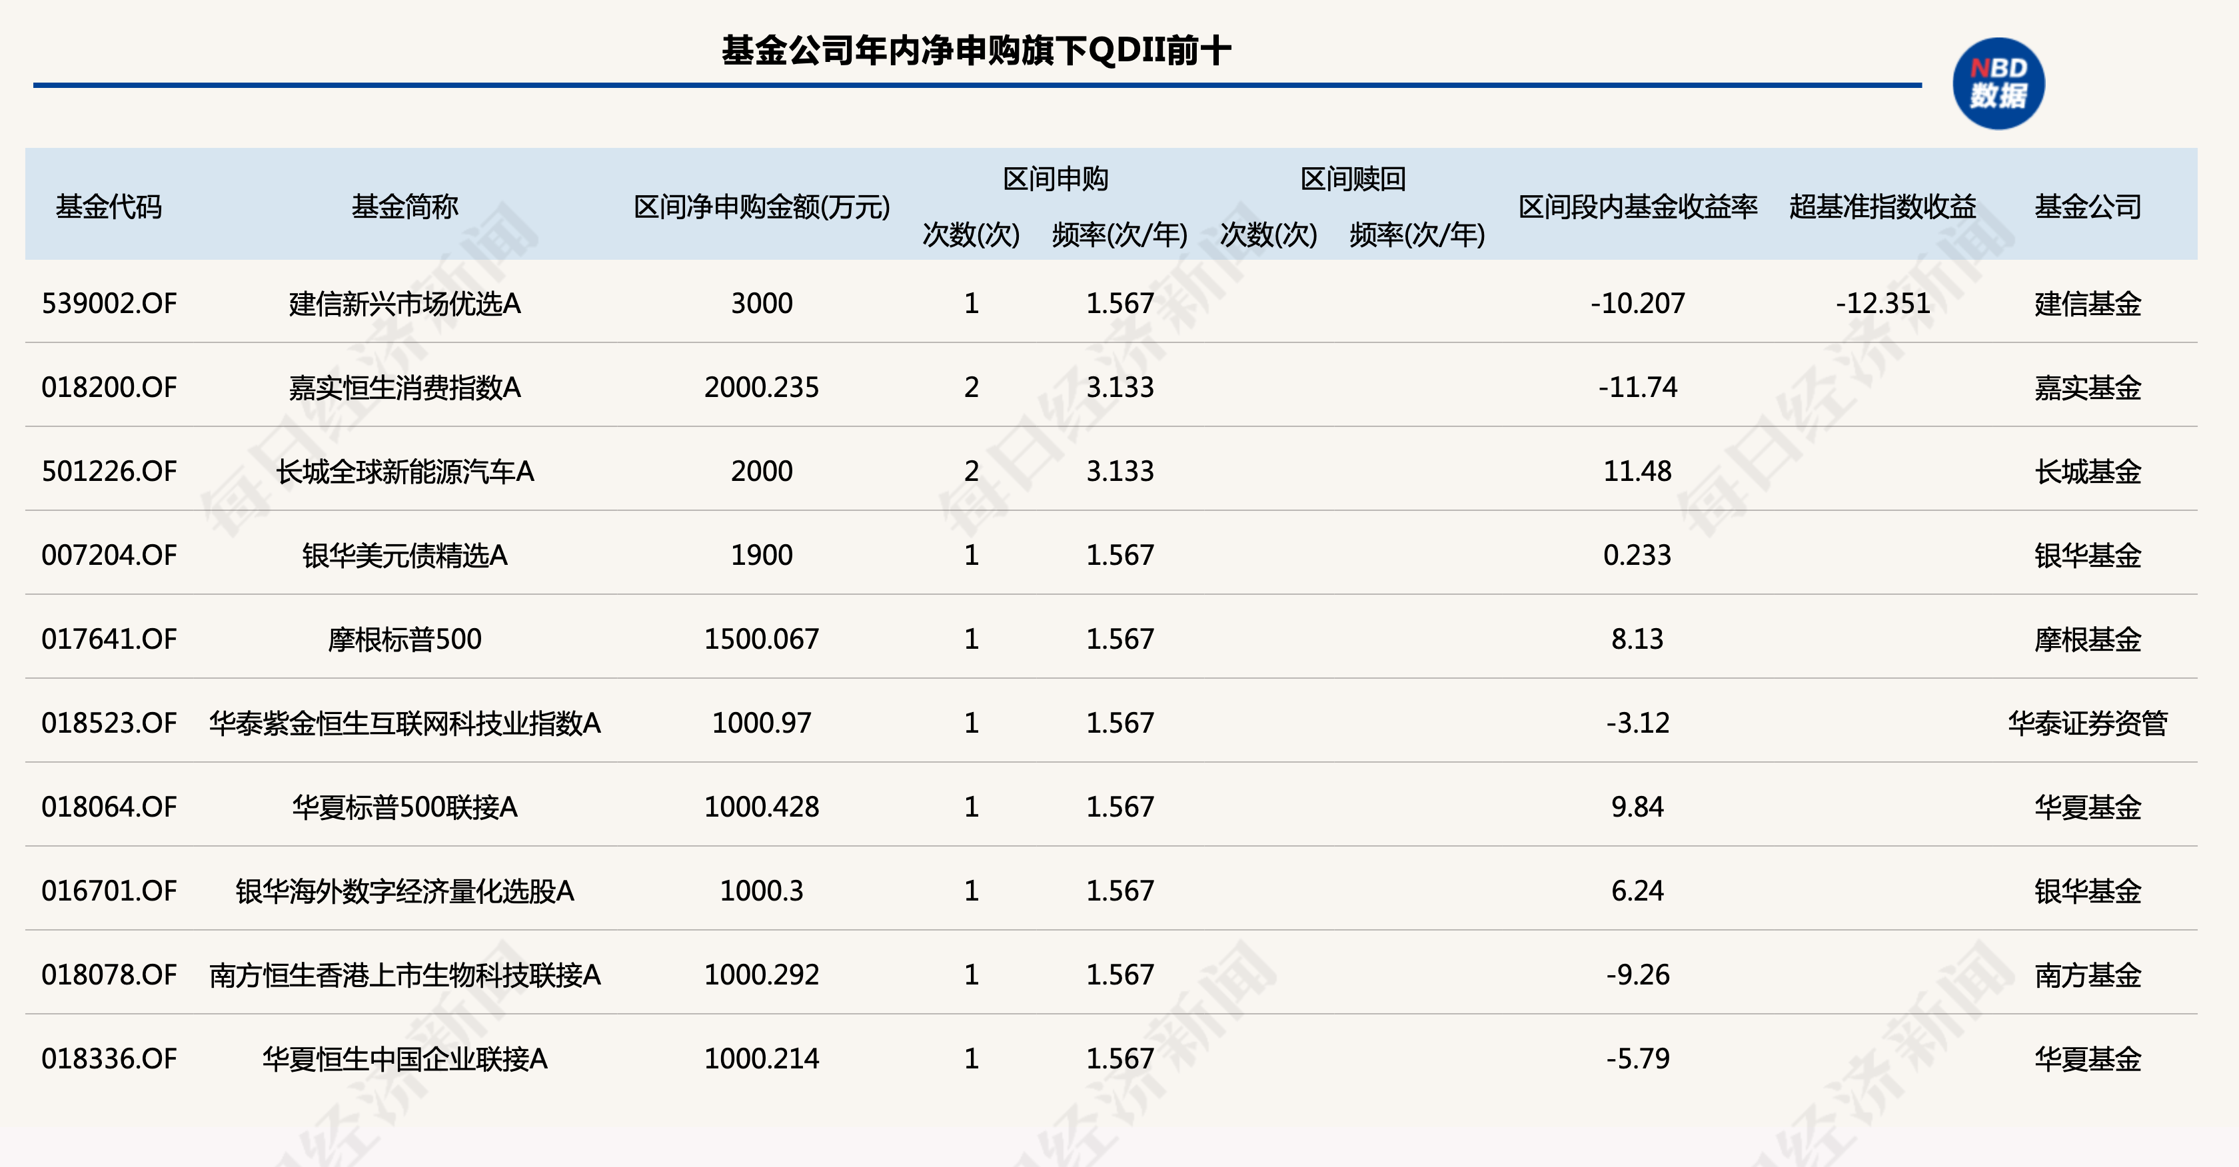Click company name 华泰证券资管

click(x=2087, y=723)
